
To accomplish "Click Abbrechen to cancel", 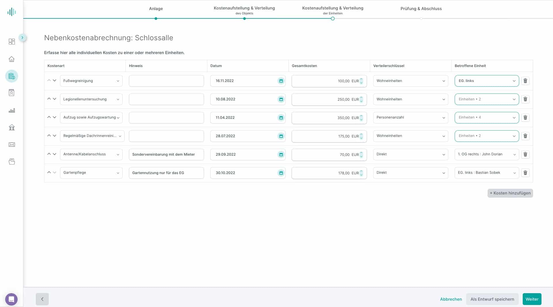I will (x=451, y=299).
